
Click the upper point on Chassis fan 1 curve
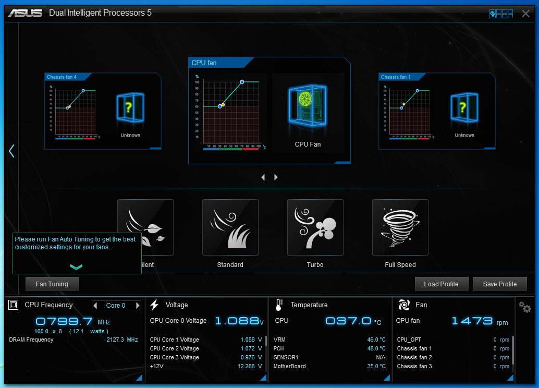coord(418,90)
